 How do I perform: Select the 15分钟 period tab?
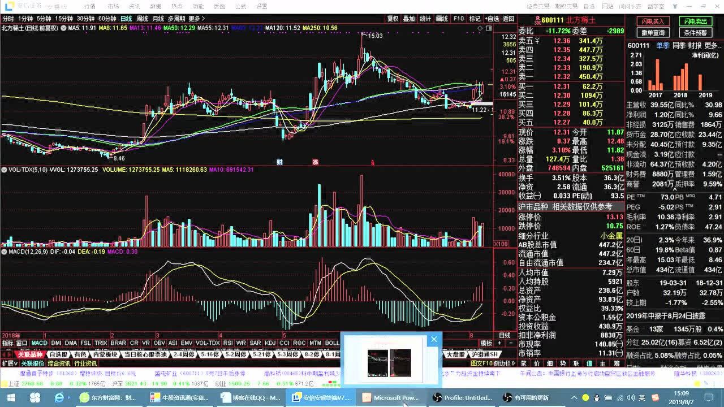[64, 19]
